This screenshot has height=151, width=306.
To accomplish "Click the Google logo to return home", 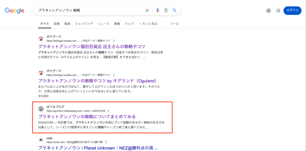I will pos(15,10).
